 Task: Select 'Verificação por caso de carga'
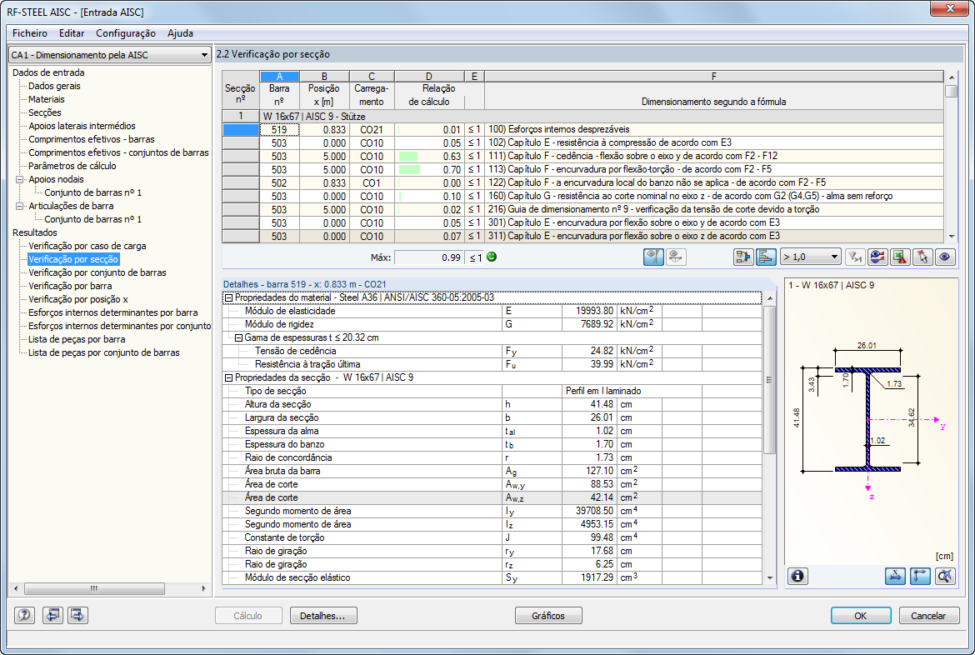pos(87,246)
